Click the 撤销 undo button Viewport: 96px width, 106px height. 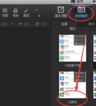pyautogui.click(x=5, y=24)
